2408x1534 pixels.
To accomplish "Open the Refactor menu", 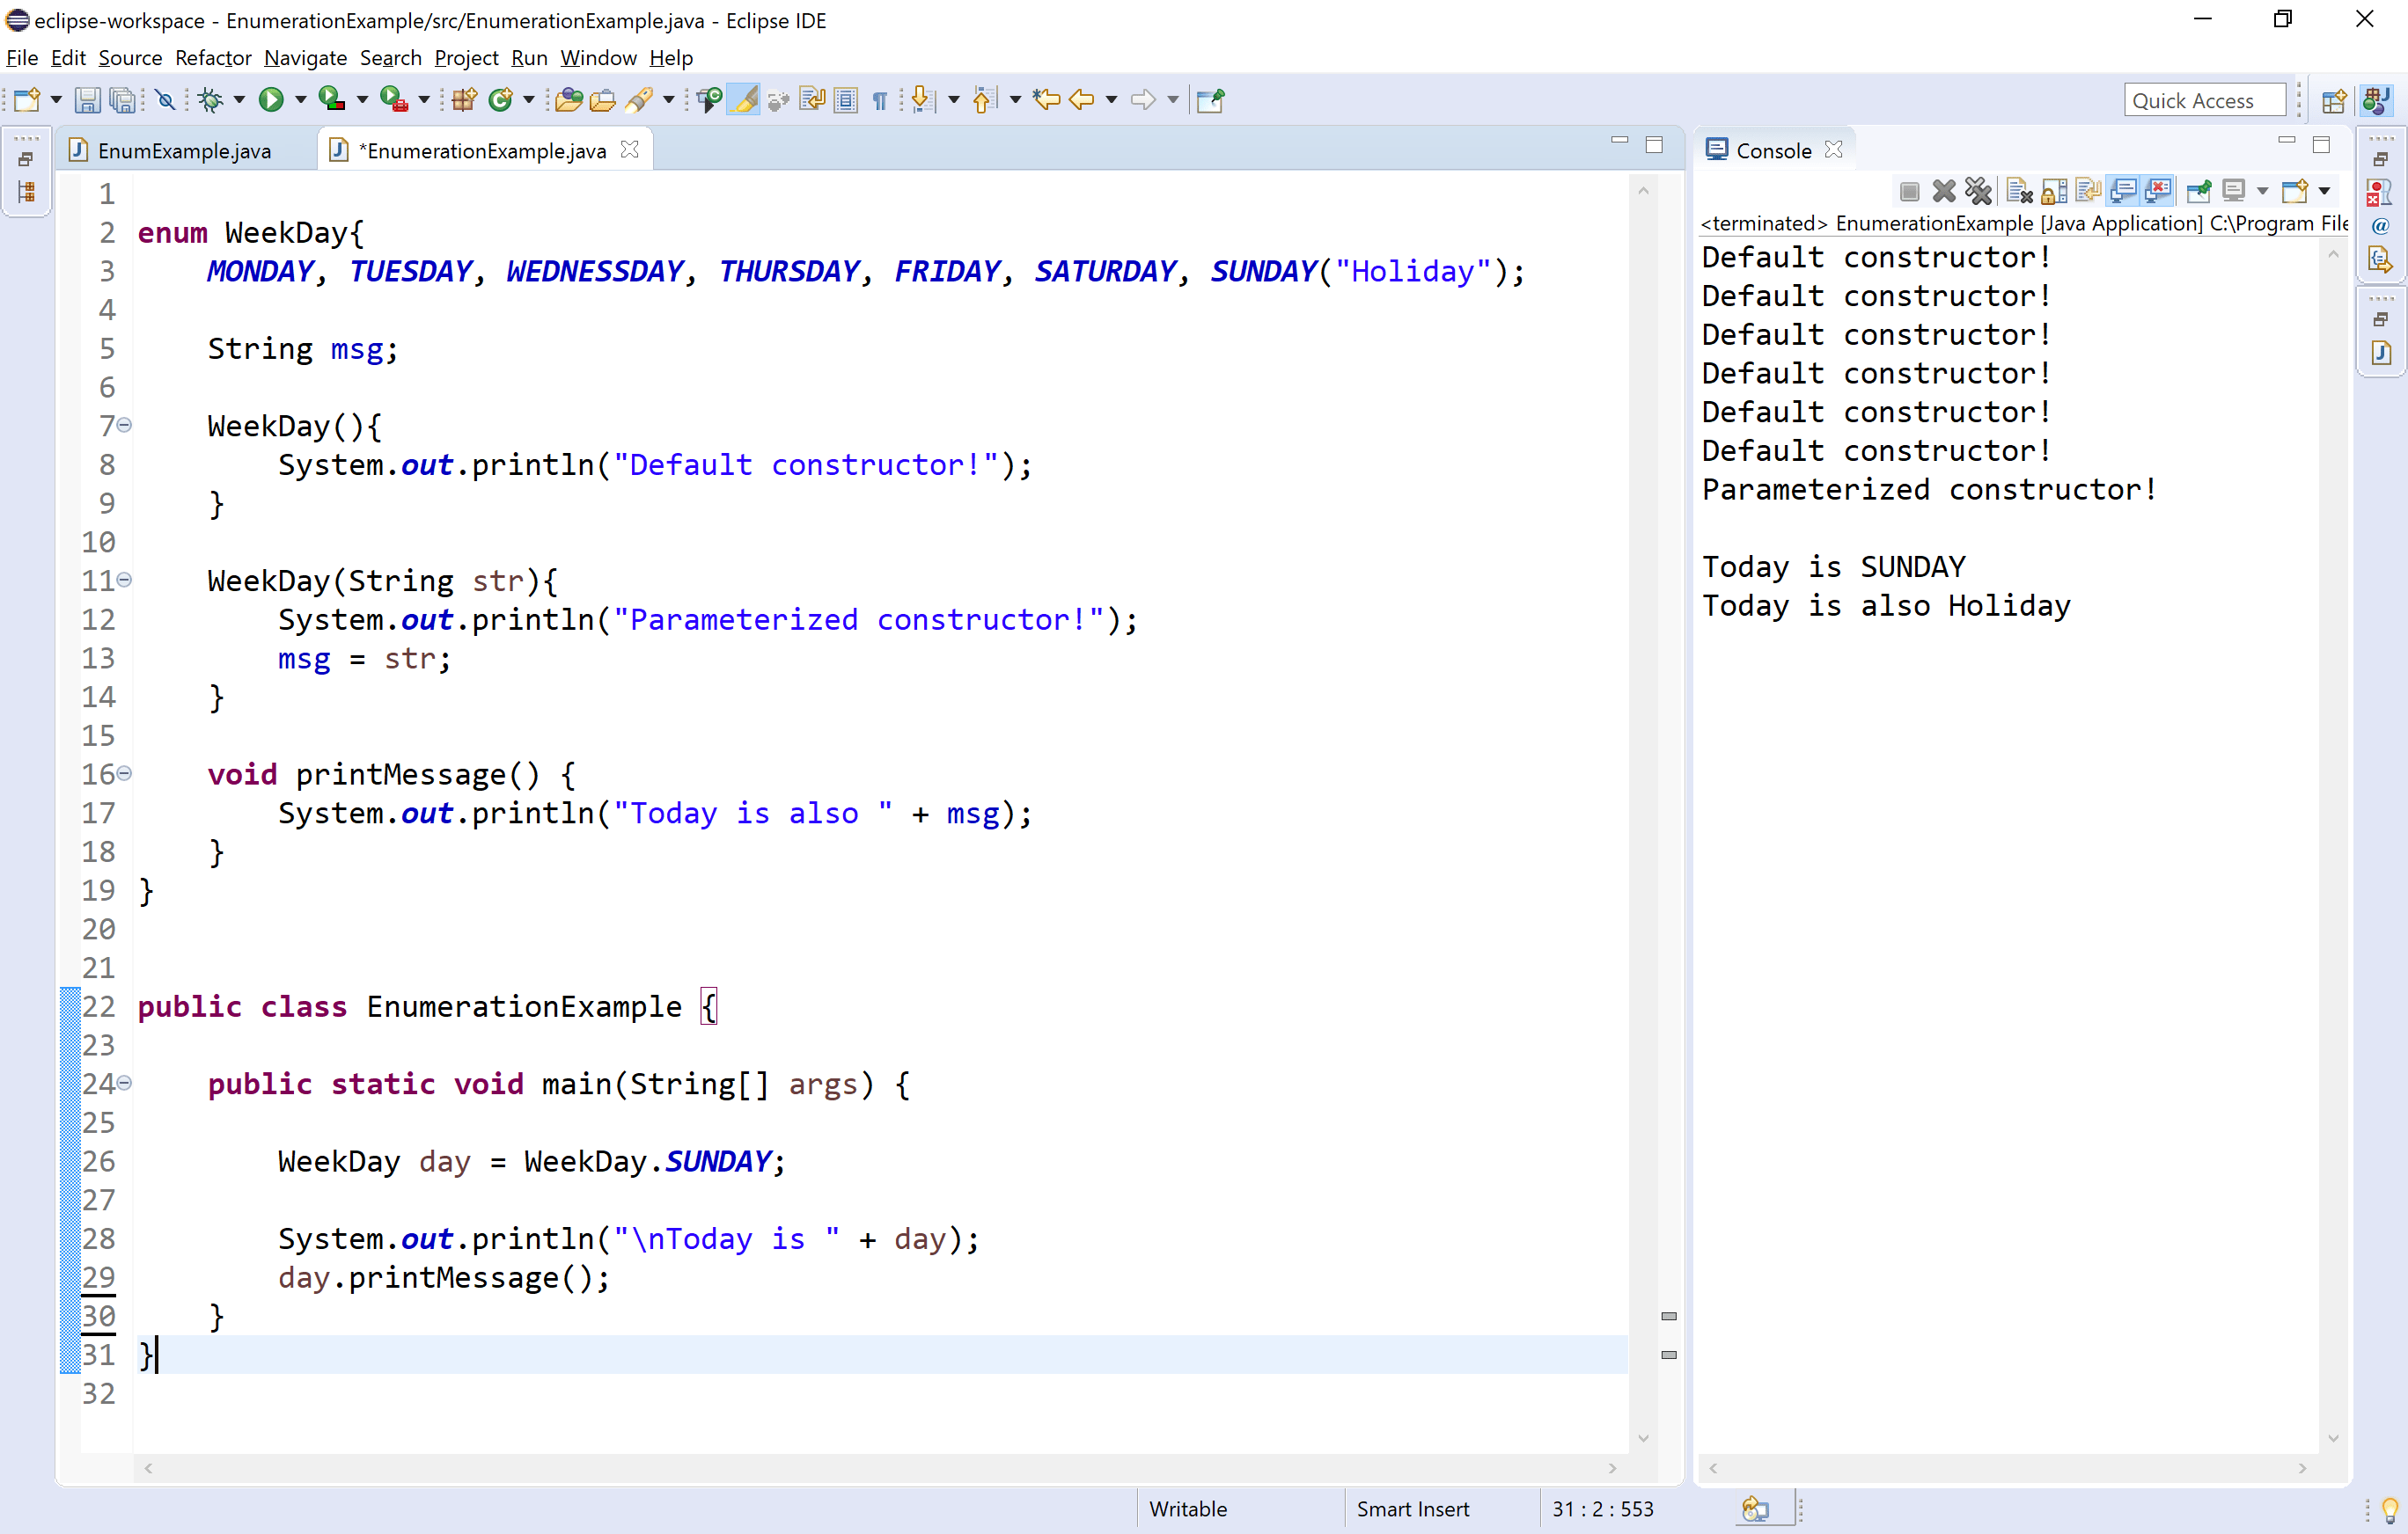I will point(212,58).
